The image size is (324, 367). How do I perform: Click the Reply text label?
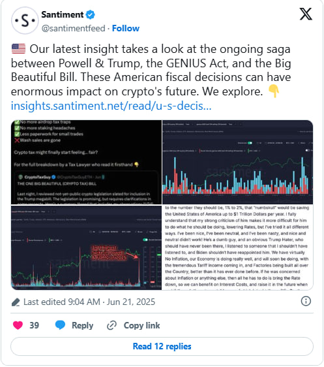[82, 326]
